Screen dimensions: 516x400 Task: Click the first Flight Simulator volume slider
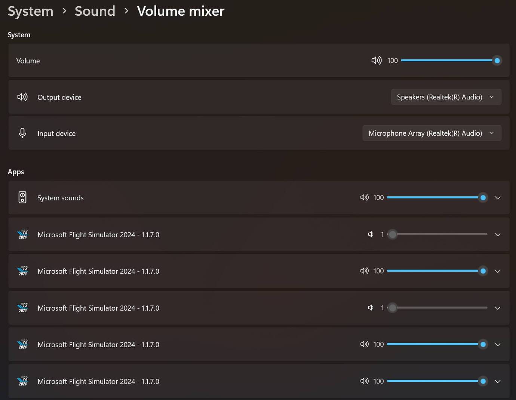click(437, 234)
